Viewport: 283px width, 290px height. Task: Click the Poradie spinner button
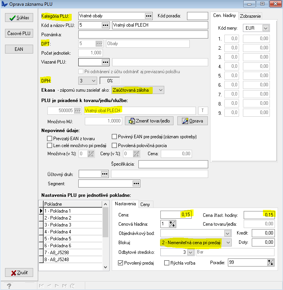pos(270,263)
